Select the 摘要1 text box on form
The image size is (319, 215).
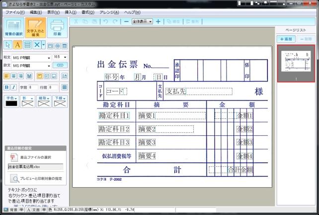point(172,115)
